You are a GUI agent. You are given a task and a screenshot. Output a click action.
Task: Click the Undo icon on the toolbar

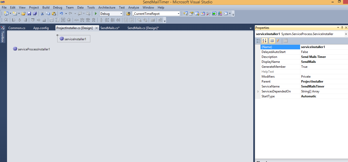pyautogui.click(x=61, y=13)
